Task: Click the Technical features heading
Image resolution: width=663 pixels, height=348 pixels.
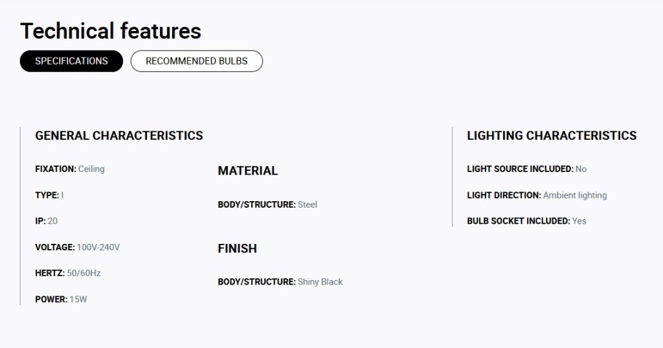Action: tap(111, 31)
